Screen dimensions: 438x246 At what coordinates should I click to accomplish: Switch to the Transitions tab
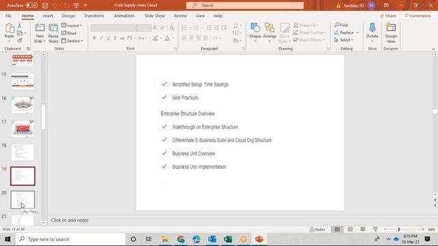(94, 16)
